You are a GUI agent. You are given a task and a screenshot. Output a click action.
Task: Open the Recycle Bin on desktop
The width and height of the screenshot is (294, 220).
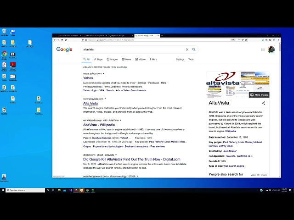[4, 32]
